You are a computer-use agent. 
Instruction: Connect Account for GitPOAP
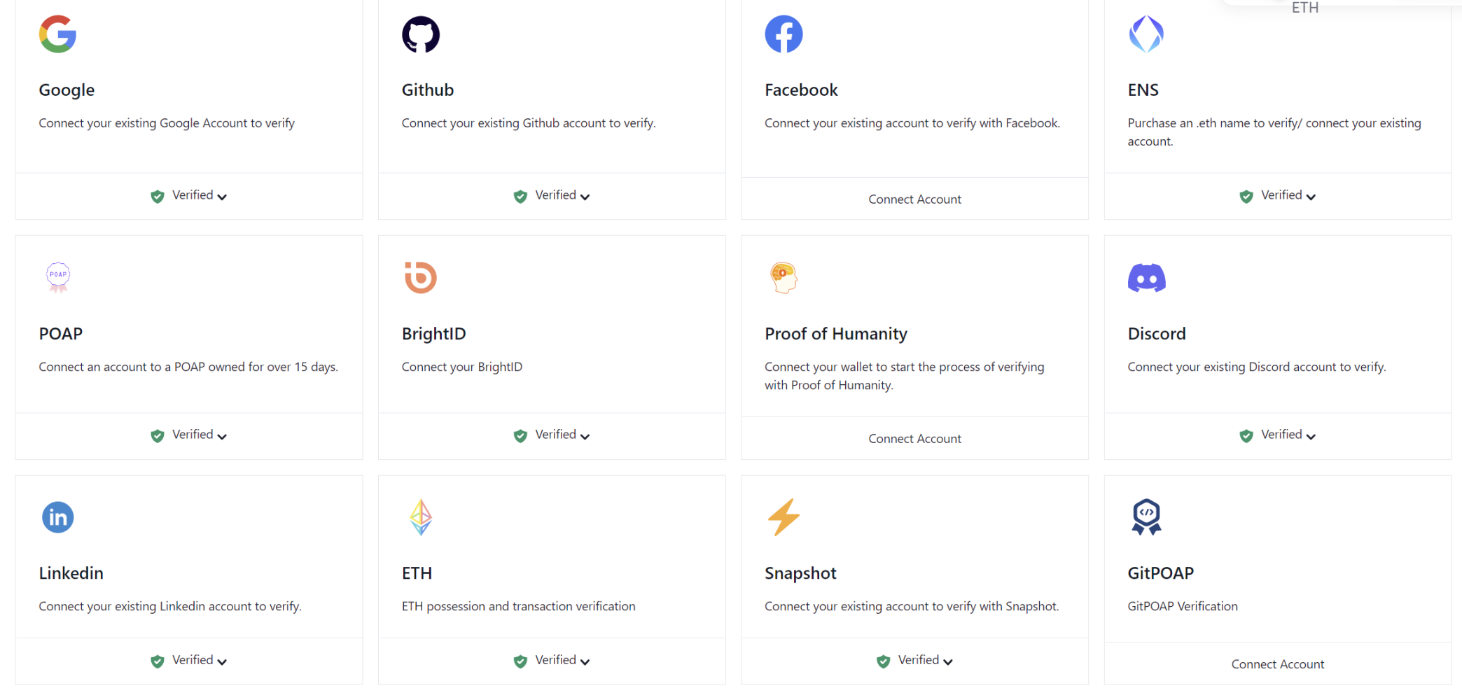1277,664
